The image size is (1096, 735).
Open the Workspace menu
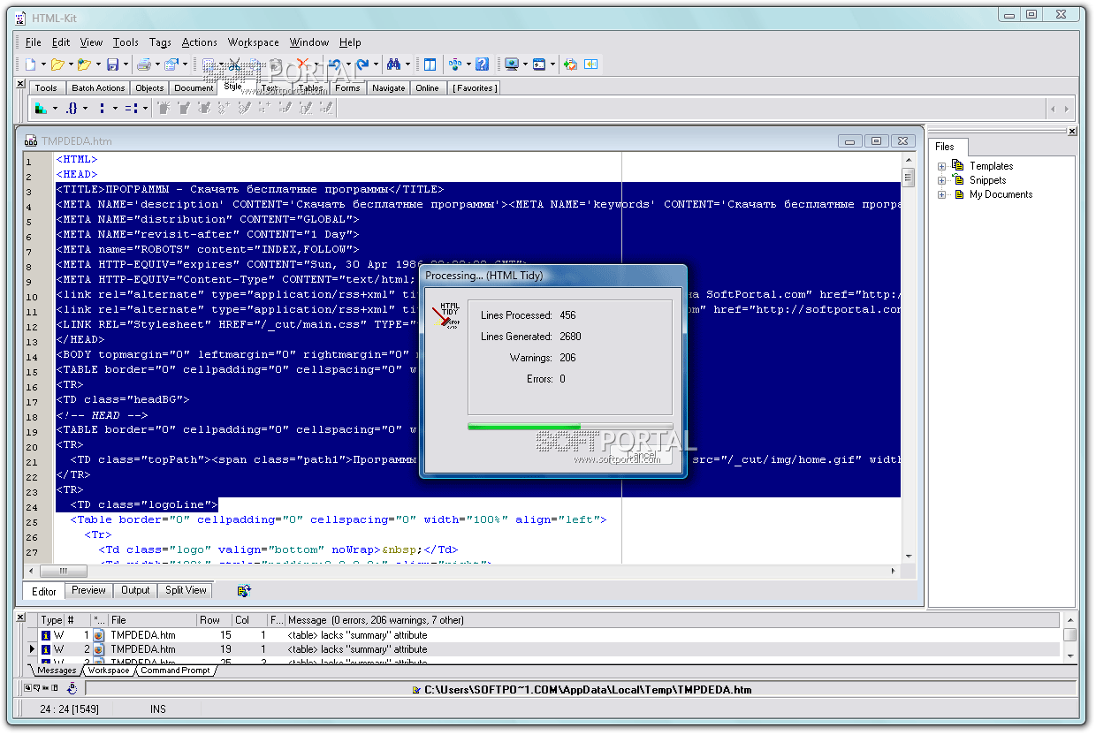(254, 42)
